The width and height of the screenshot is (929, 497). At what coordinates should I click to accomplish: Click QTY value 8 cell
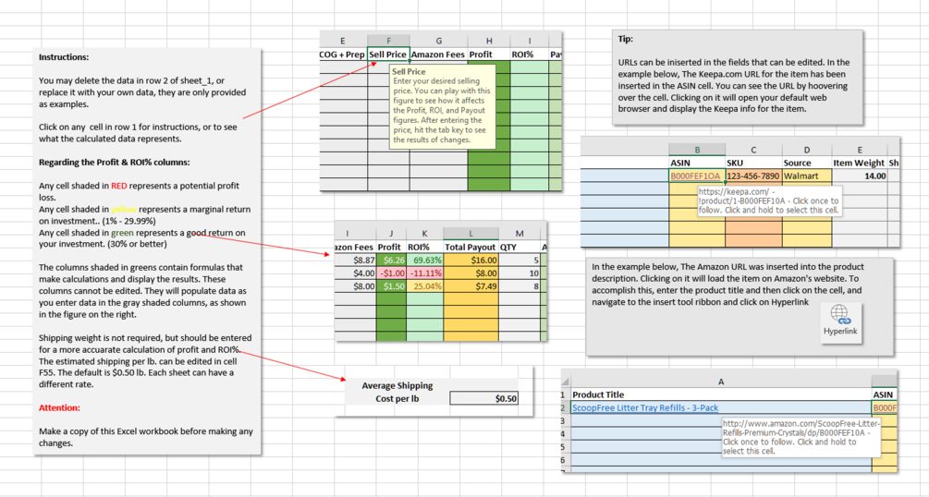[x=519, y=286]
